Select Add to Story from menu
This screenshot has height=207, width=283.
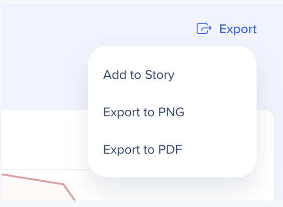click(139, 75)
